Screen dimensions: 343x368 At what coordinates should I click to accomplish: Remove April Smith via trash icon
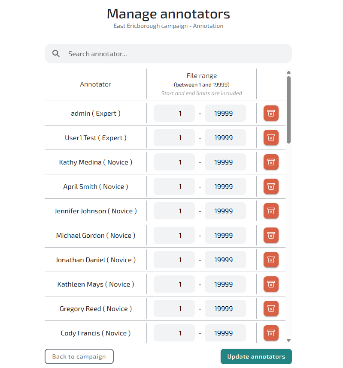click(x=271, y=187)
